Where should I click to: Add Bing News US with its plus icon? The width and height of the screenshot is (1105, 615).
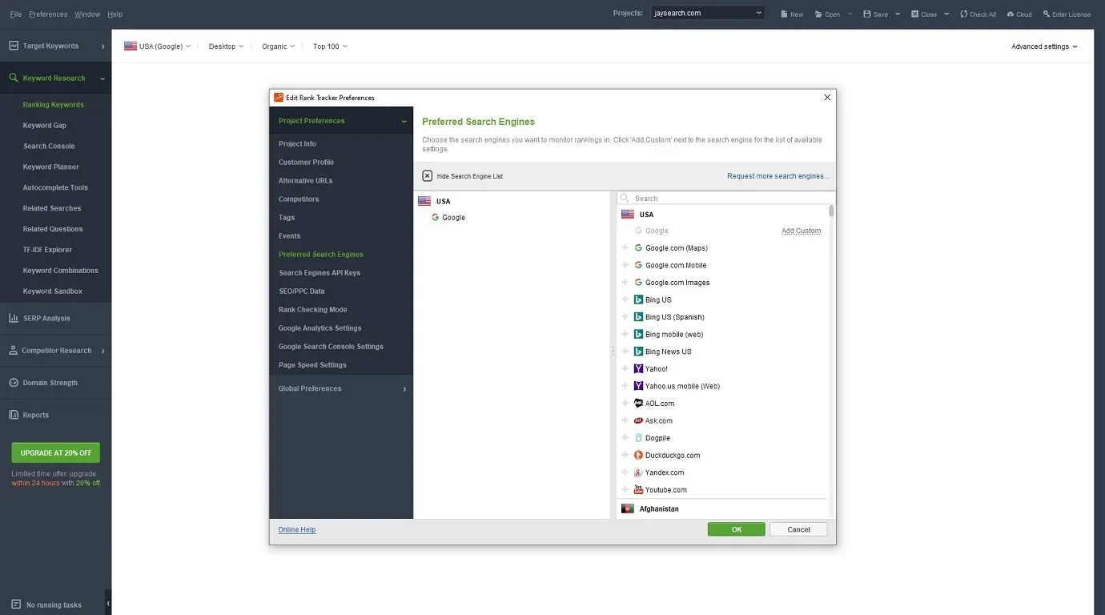(625, 352)
